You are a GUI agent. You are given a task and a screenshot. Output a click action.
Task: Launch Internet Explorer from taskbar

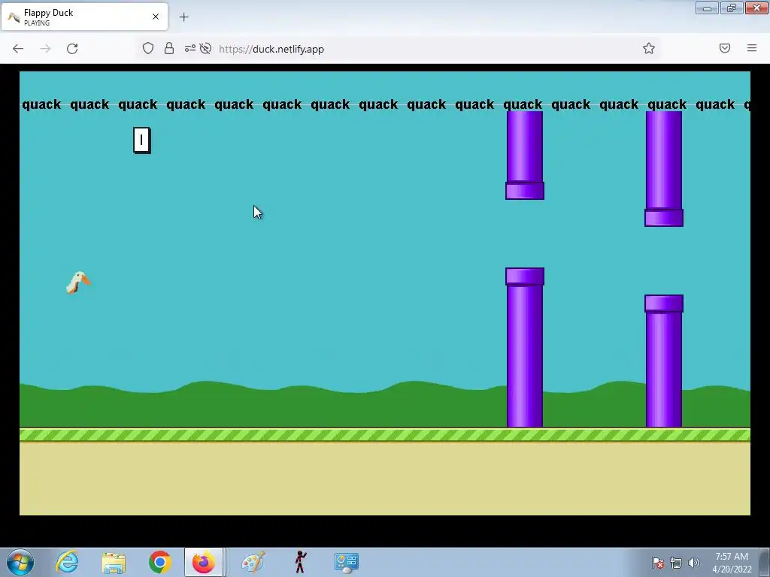coord(67,562)
